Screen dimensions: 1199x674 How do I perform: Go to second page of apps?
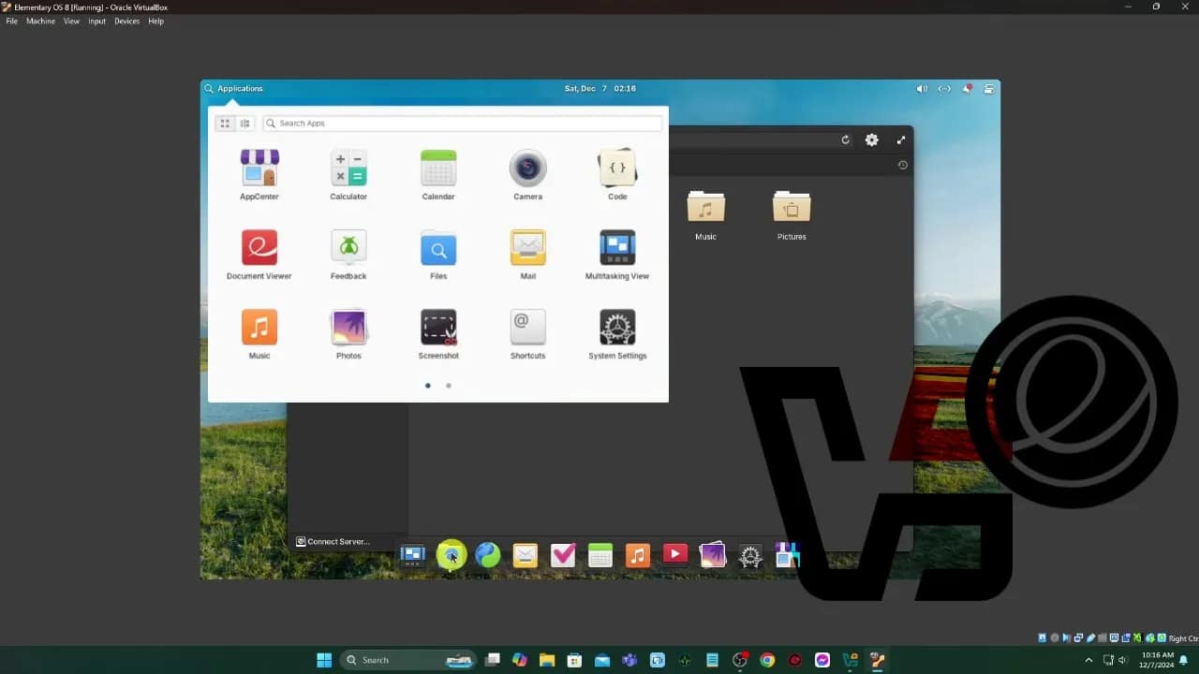tap(449, 386)
